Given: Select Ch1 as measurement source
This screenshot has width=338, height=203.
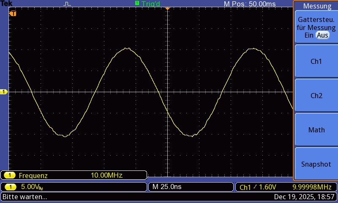Looking at the screenshot, I should pyautogui.click(x=316, y=61).
